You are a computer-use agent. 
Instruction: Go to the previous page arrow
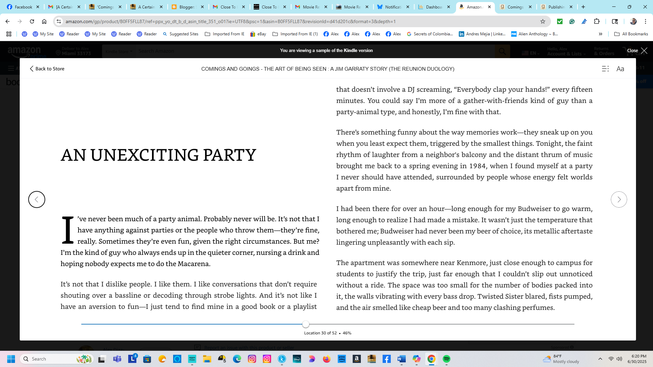pyautogui.click(x=37, y=199)
